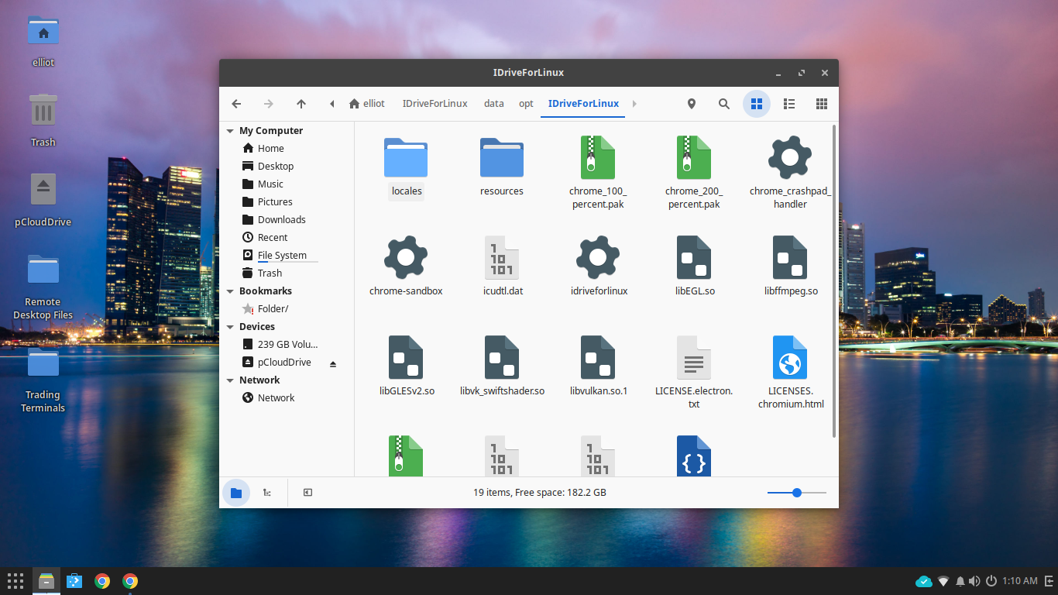Viewport: 1058px width, 595px height.
Task: Collapse the My Computer section
Action: coord(230,131)
